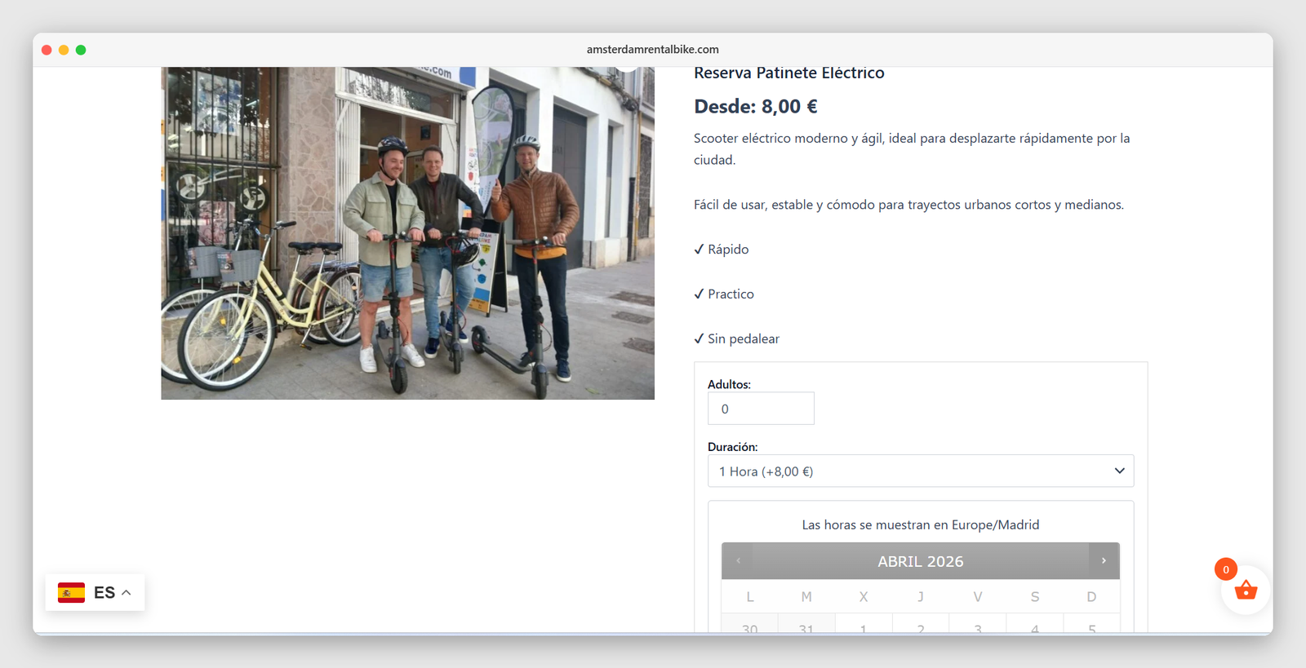Click the orange cart count badge

click(1225, 569)
